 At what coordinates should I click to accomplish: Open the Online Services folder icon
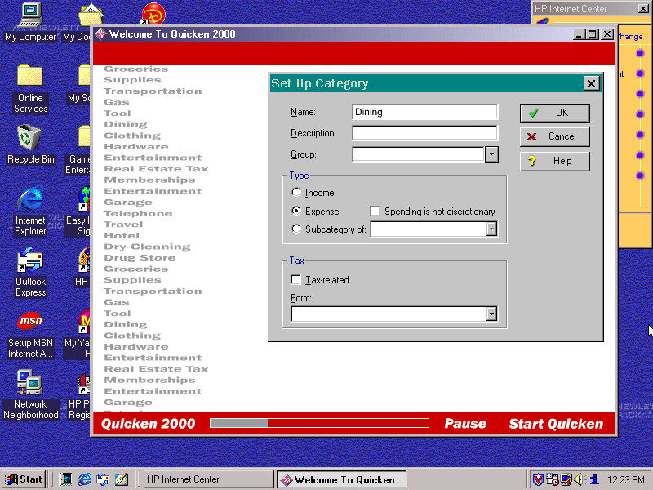[x=30, y=77]
